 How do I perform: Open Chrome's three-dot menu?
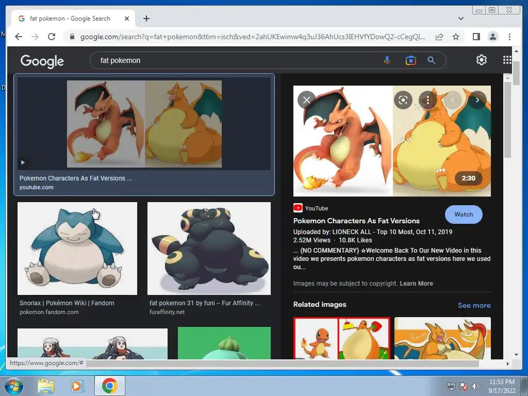[x=509, y=37]
